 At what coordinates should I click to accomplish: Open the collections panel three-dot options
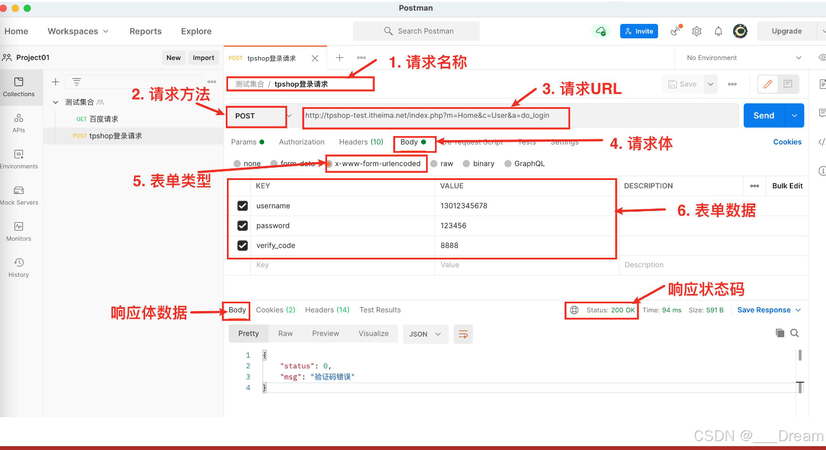coord(212,82)
